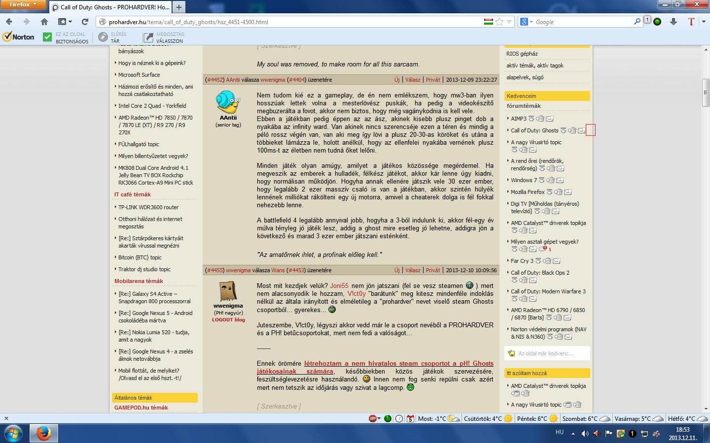Go back with the browser back arrow
Viewport: 710px width, 443px height.
point(10,22)
